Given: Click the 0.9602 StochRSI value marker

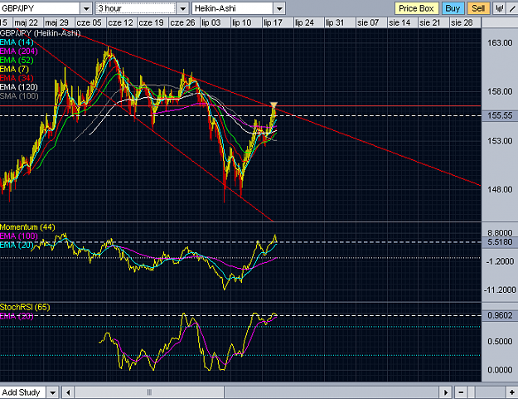Looking at the screenshot, I should 500,315.
